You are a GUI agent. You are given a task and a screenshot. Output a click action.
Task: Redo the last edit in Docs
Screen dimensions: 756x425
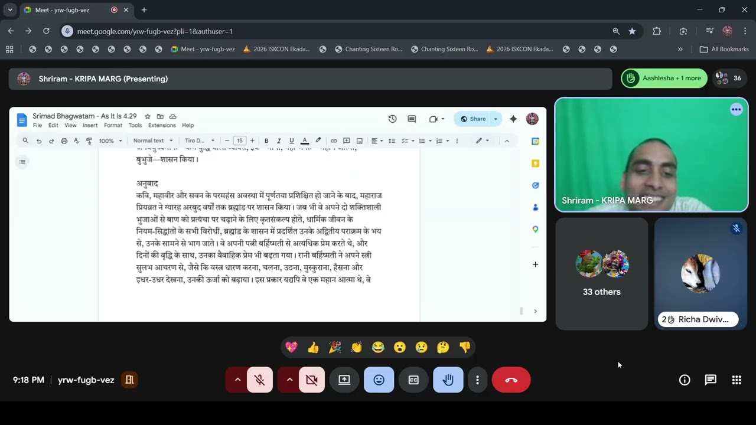click(51, 141)
